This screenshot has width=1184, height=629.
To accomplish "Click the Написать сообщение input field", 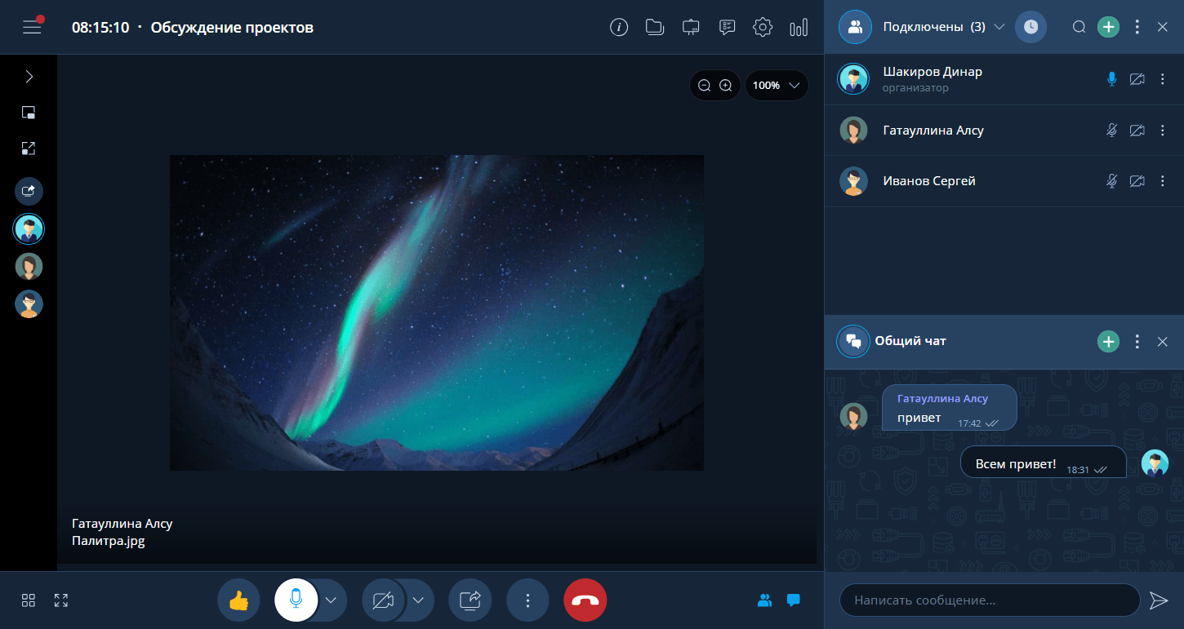I will pyautogui.click(x=989, y=600).
